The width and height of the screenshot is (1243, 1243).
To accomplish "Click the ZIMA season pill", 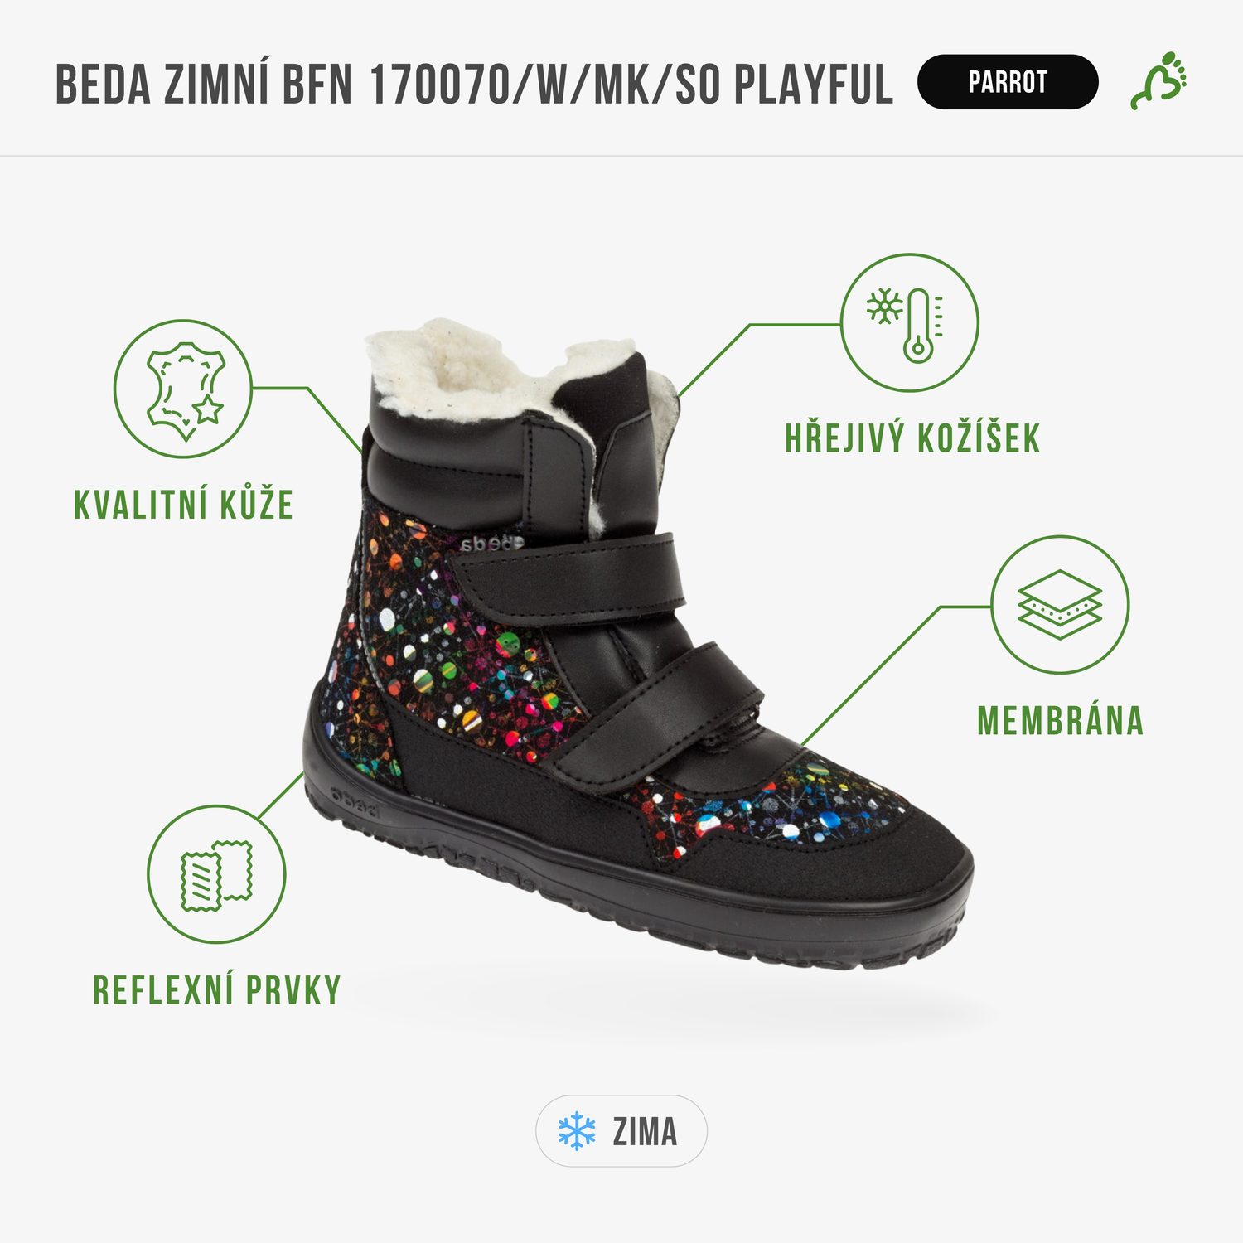I will pyautogui.click(x=621, y=1131).
